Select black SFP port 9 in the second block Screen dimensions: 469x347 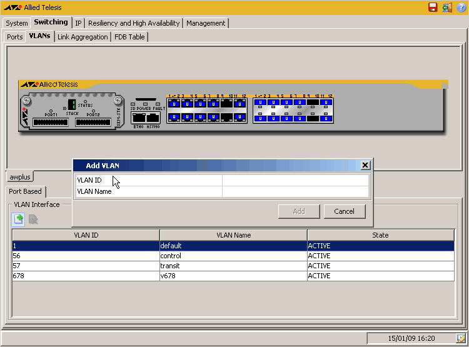(x=313, y=103)
